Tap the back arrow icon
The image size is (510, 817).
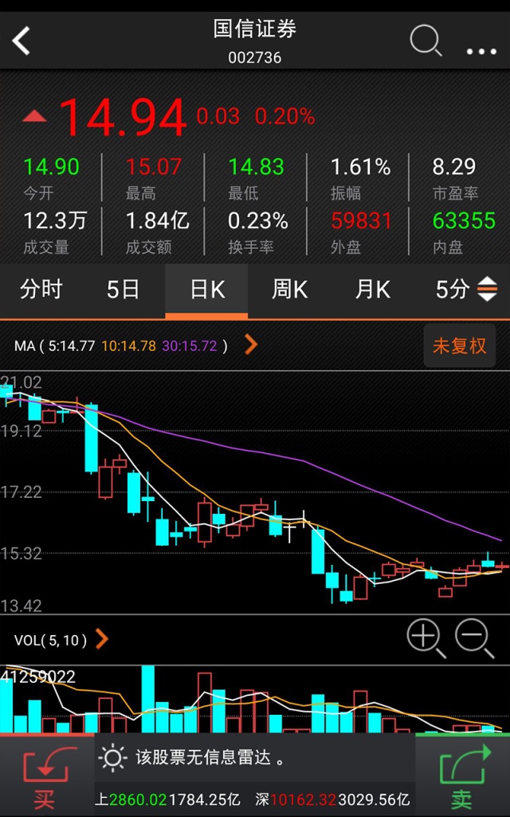click(22, 41)
